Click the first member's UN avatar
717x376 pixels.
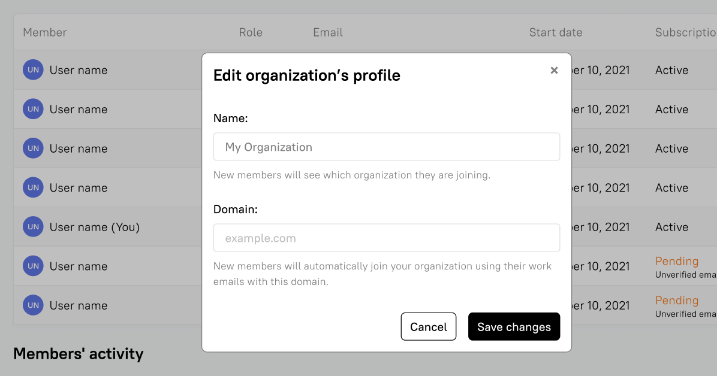[x=33, y=70]
